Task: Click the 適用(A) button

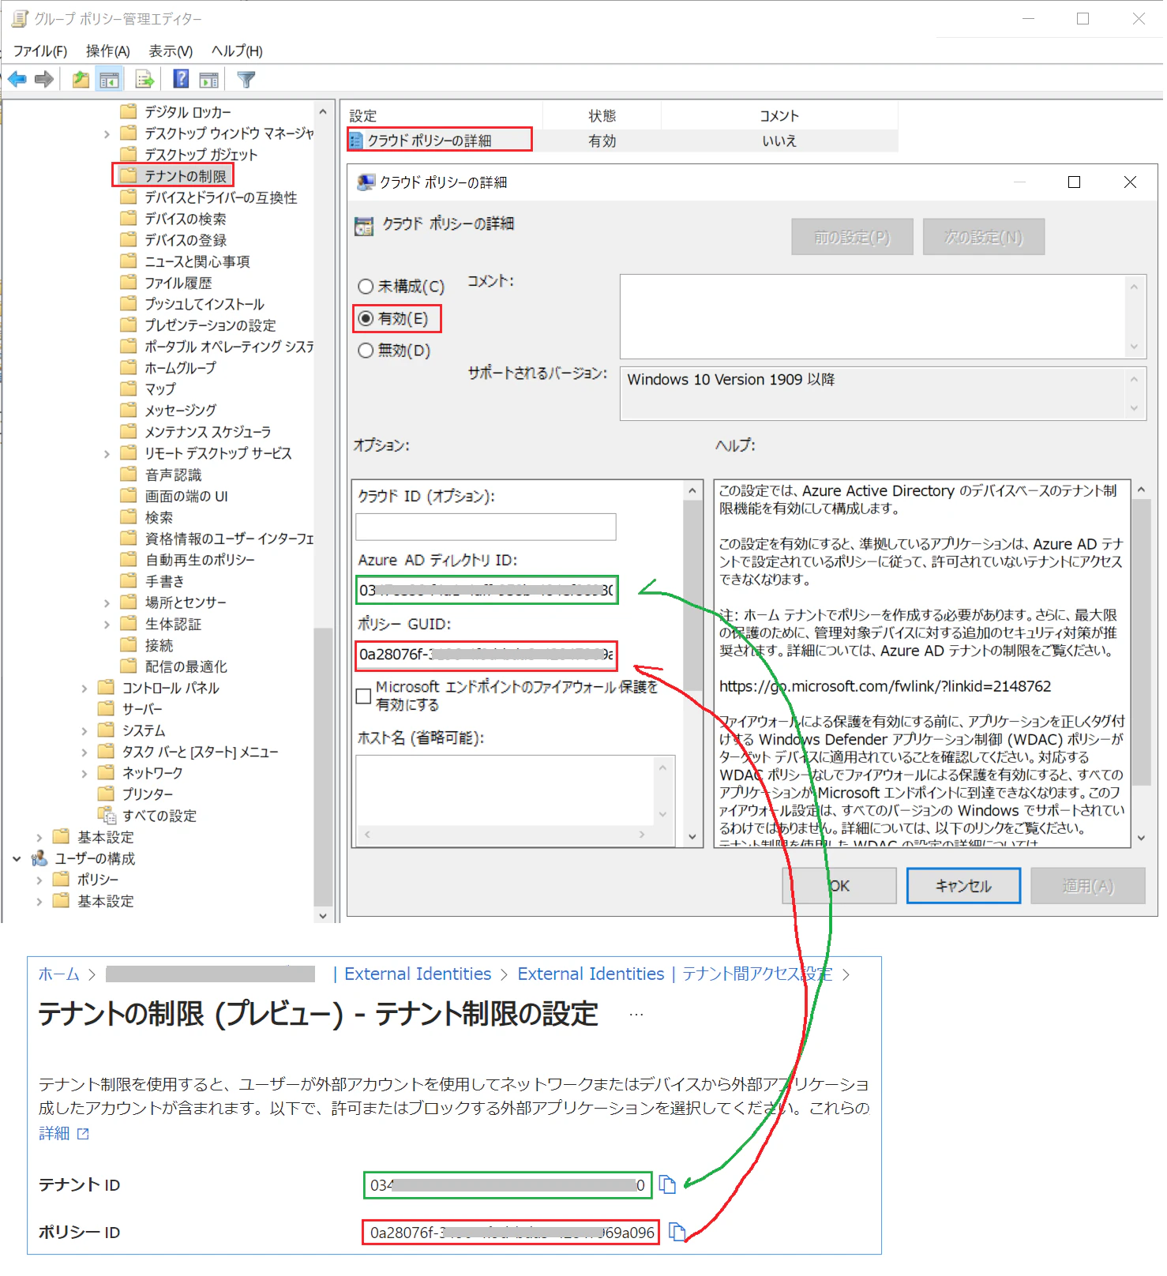Action: click(1088, 886)
